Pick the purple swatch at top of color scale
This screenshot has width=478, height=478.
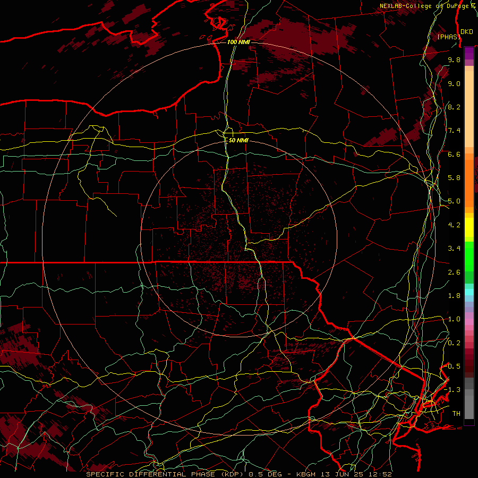(x=469, y=53)
